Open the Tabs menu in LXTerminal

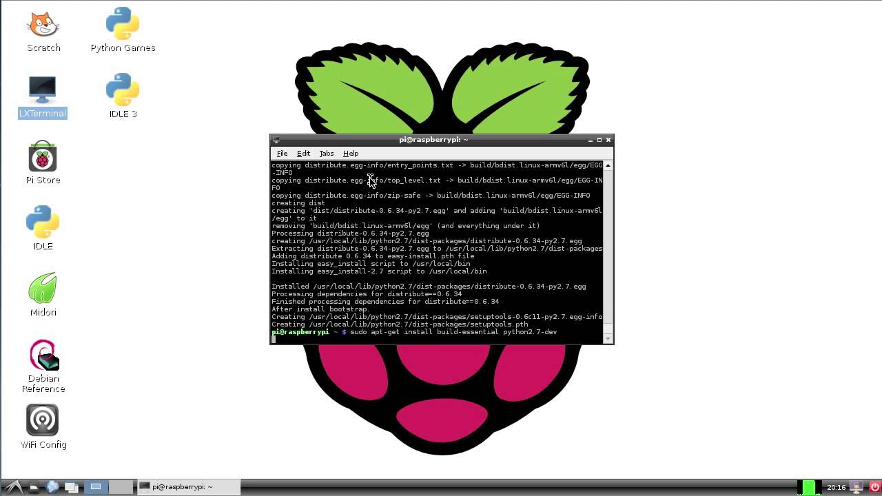coord(326,154)
